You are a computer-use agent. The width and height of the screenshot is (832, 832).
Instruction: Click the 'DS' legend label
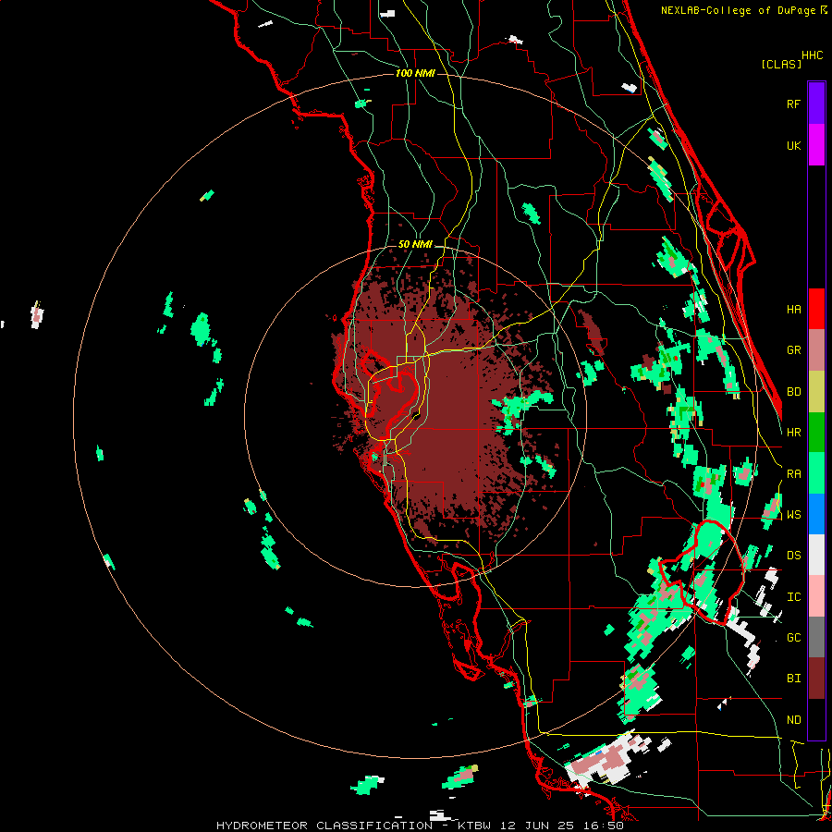[x=793, y=556]
